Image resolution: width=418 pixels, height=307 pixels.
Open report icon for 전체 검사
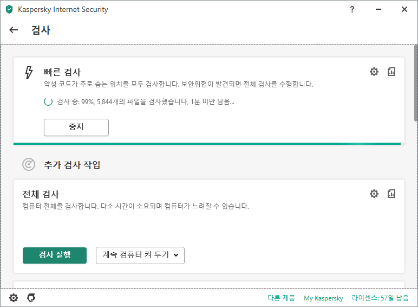point(391,194)
